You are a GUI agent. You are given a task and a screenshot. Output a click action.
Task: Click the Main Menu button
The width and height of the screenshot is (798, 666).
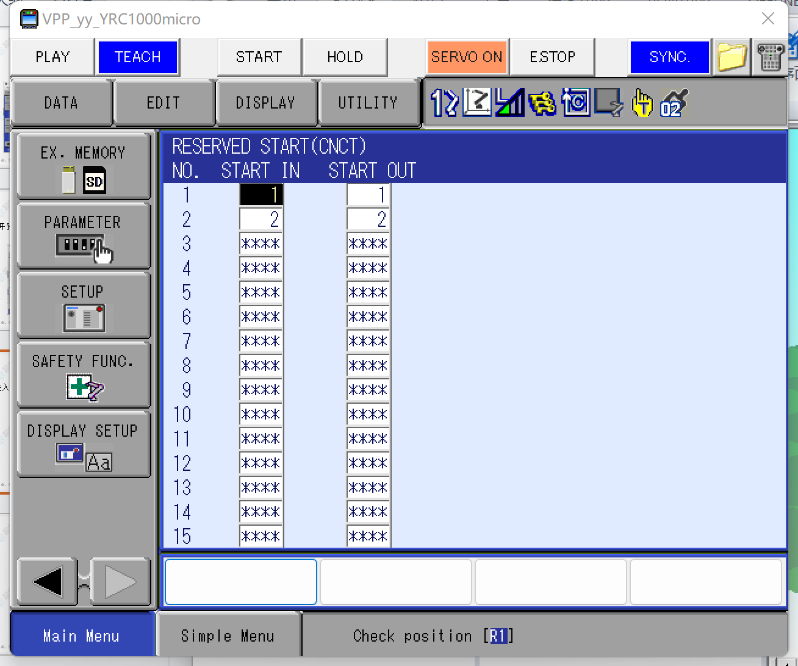coord(82,636)
